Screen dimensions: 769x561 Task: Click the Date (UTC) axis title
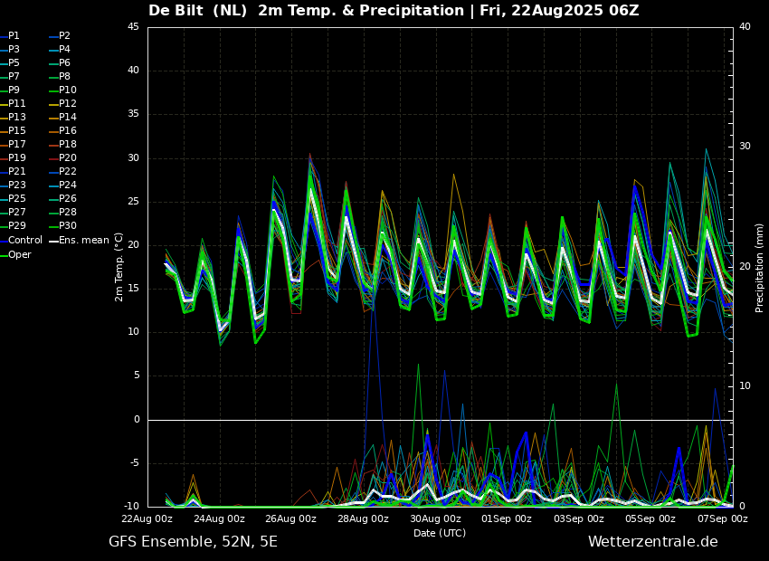[x=440, y=533]
